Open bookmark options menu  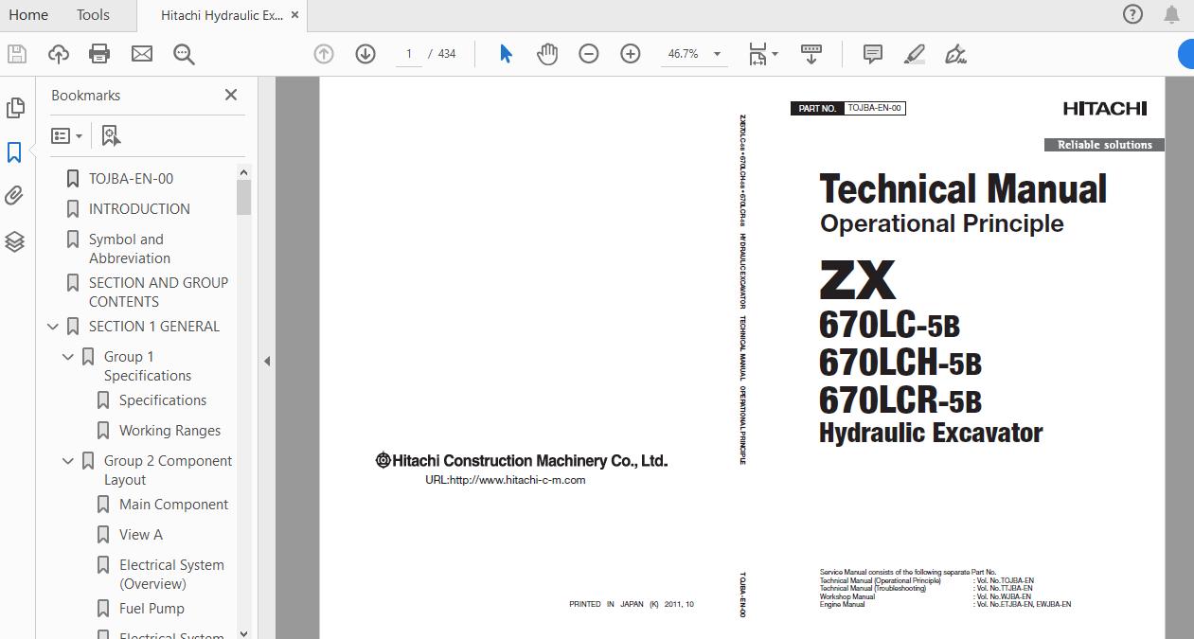[x=66, y=135]
